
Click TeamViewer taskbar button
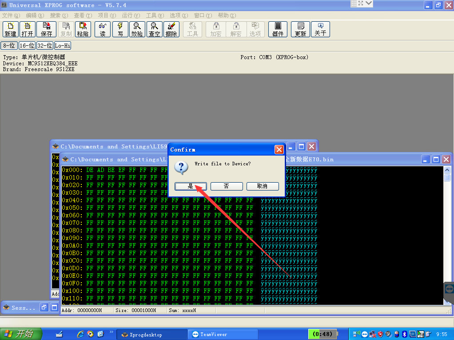tap(223, 335)
